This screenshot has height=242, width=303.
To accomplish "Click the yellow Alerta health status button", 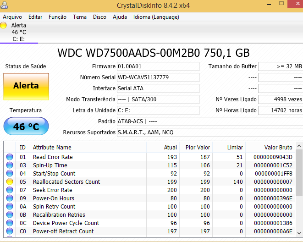I will point(26,87).
